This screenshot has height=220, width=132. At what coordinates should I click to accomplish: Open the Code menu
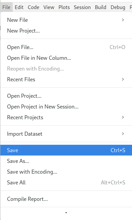(33, 7)
